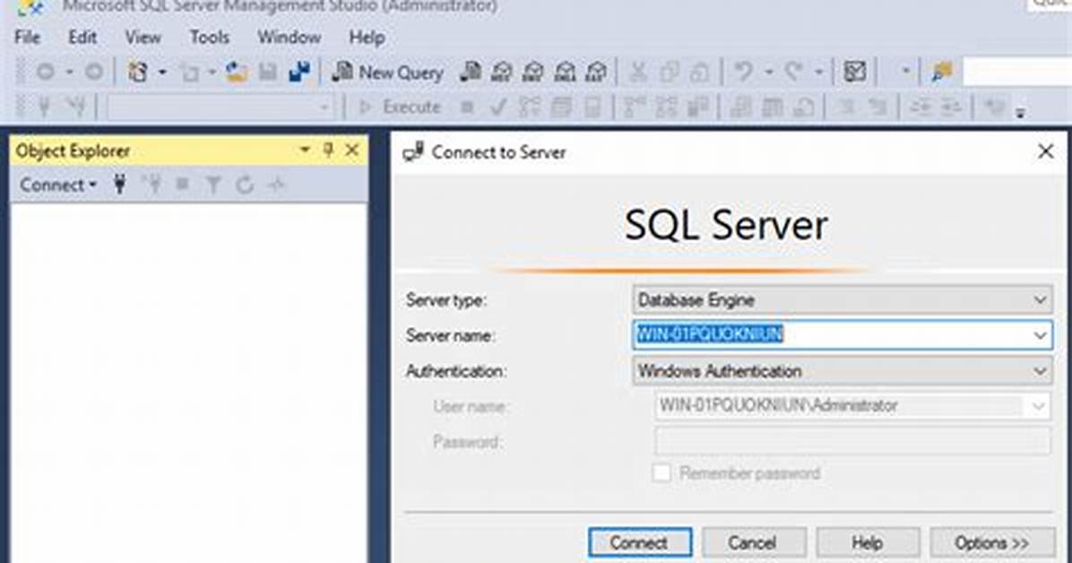This screenshot has width=1072, height=563.
Task: Open the Available Databases combo box
Action: tap(220, 107)
